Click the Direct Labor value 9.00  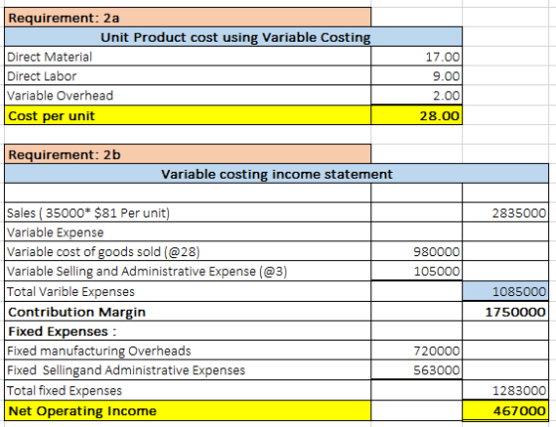pos(417,75)
